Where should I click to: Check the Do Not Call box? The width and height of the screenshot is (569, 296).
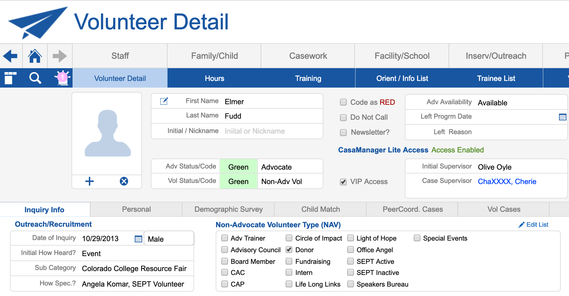(x=343, y=118)
